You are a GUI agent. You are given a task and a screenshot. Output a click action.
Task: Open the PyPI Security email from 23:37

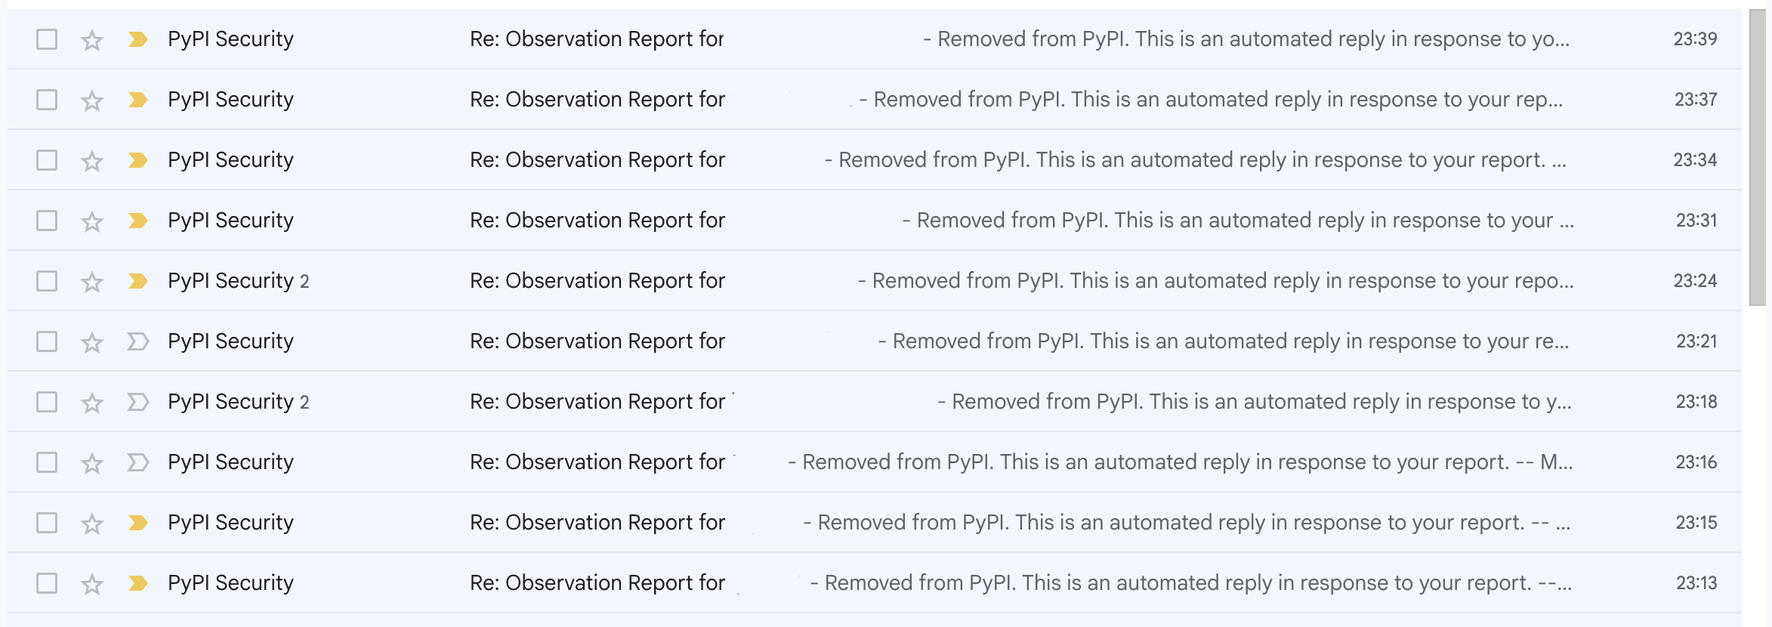pyautogui.click(x=875, y=100)
